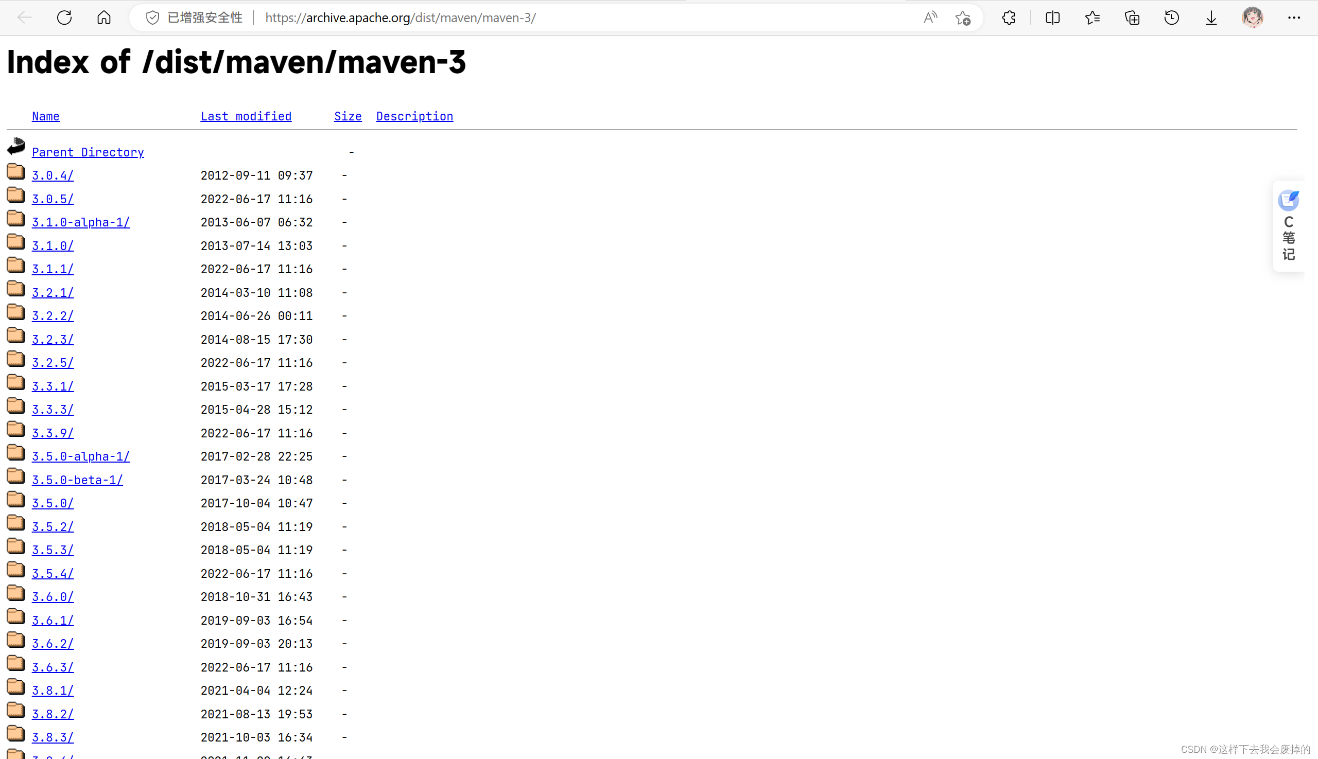The height and width of the screenshot is (759, 1318).
Task: Add page to favorites star icon
Action: click(x=962, y=17)
